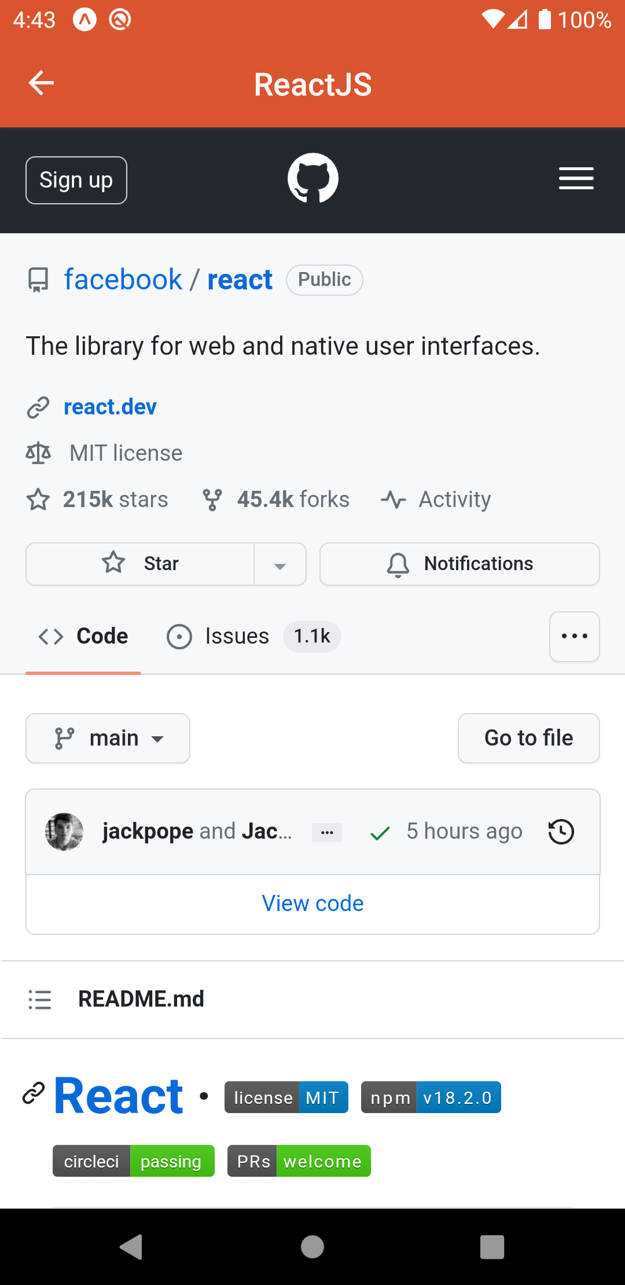Open the MIT license link
Screen dimensions: 625x1285
point(126,453)
